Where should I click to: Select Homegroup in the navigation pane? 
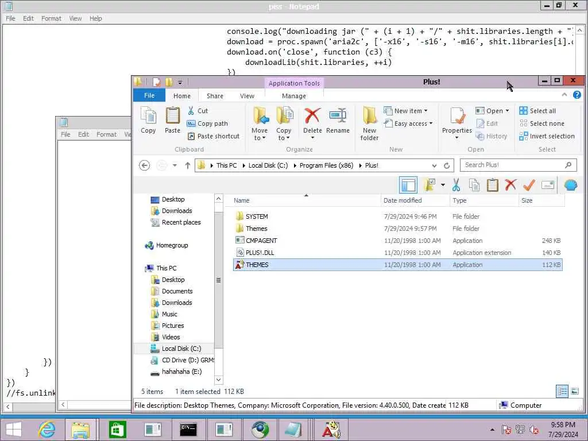(166, 245)
